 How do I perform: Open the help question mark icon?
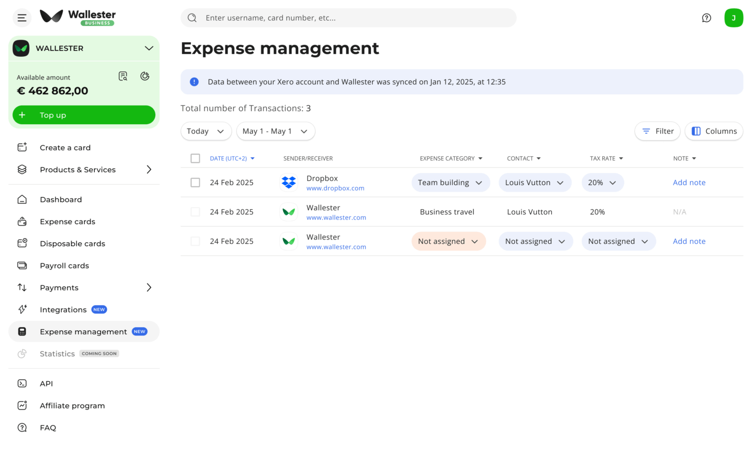[706, 18]
